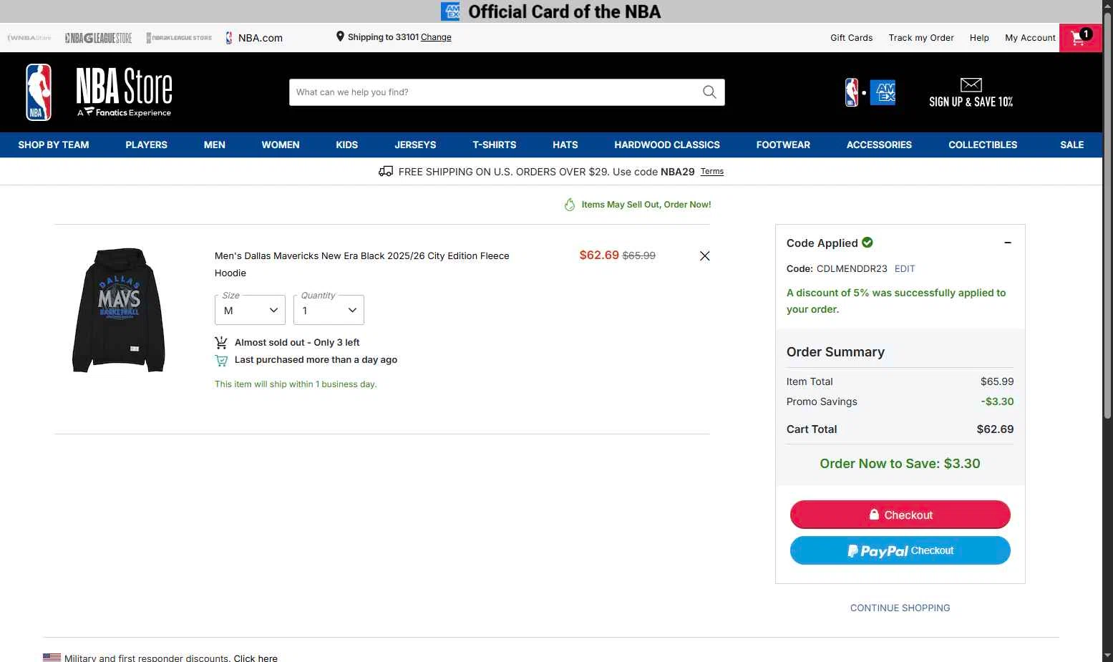Open Gift Cards link
The height and width of the screenshot is (662, 1113).
pyautogui.click(x=852, y=38)
